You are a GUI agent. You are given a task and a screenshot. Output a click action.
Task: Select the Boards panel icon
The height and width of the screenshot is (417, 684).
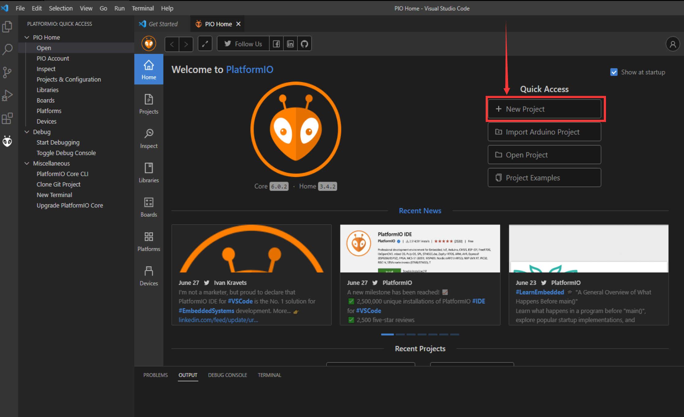pyautogui.click(x=149, y=207)
